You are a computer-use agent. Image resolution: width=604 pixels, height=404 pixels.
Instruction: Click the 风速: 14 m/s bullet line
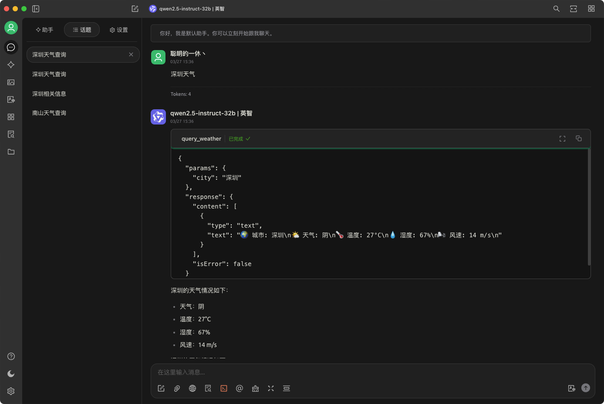pos(199,345)
